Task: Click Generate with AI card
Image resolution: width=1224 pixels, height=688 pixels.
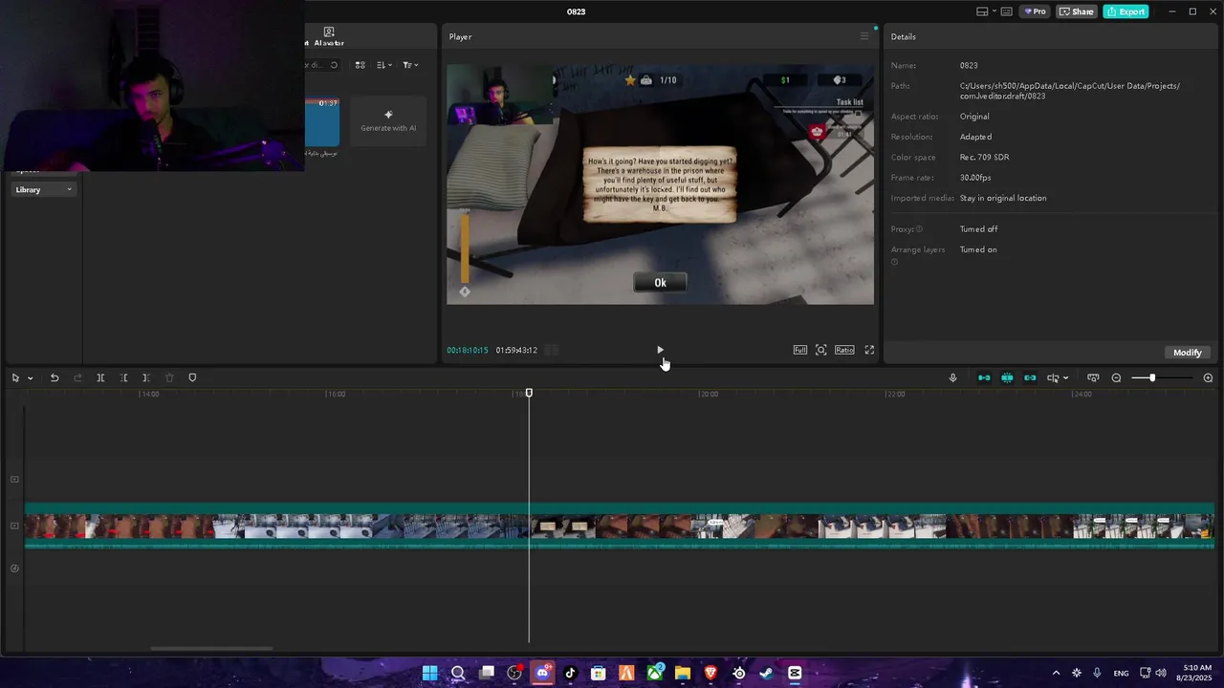Action: 388,121
